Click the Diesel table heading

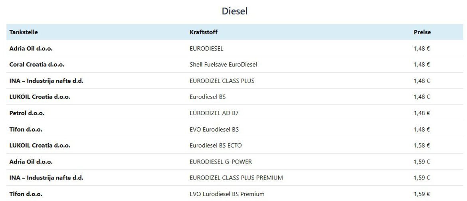[x=234, y=12]
